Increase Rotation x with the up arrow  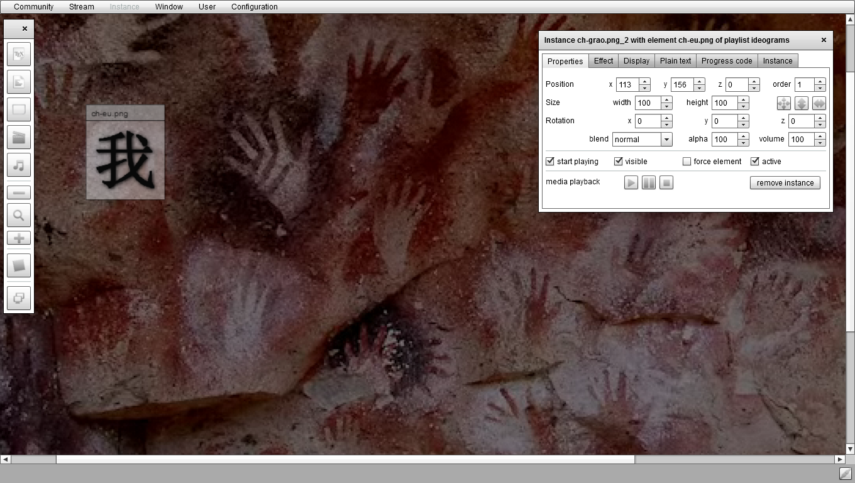click(667, 118)
